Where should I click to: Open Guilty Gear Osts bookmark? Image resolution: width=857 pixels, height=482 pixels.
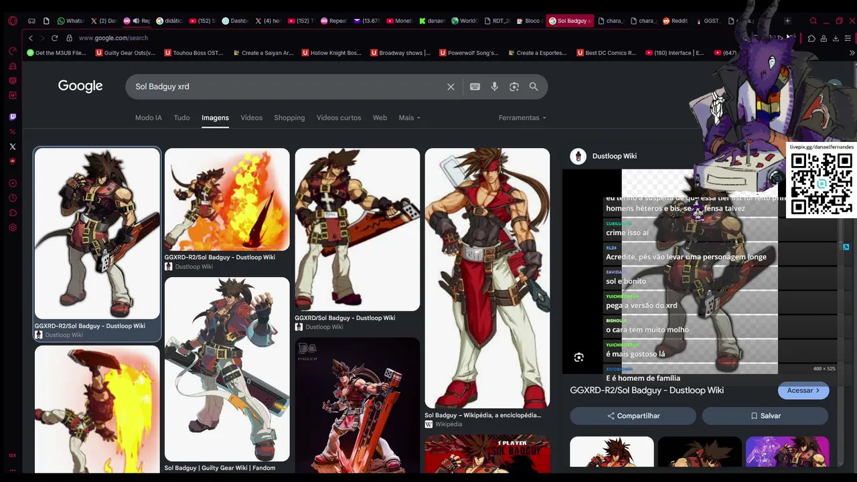[x=125, y=53]
